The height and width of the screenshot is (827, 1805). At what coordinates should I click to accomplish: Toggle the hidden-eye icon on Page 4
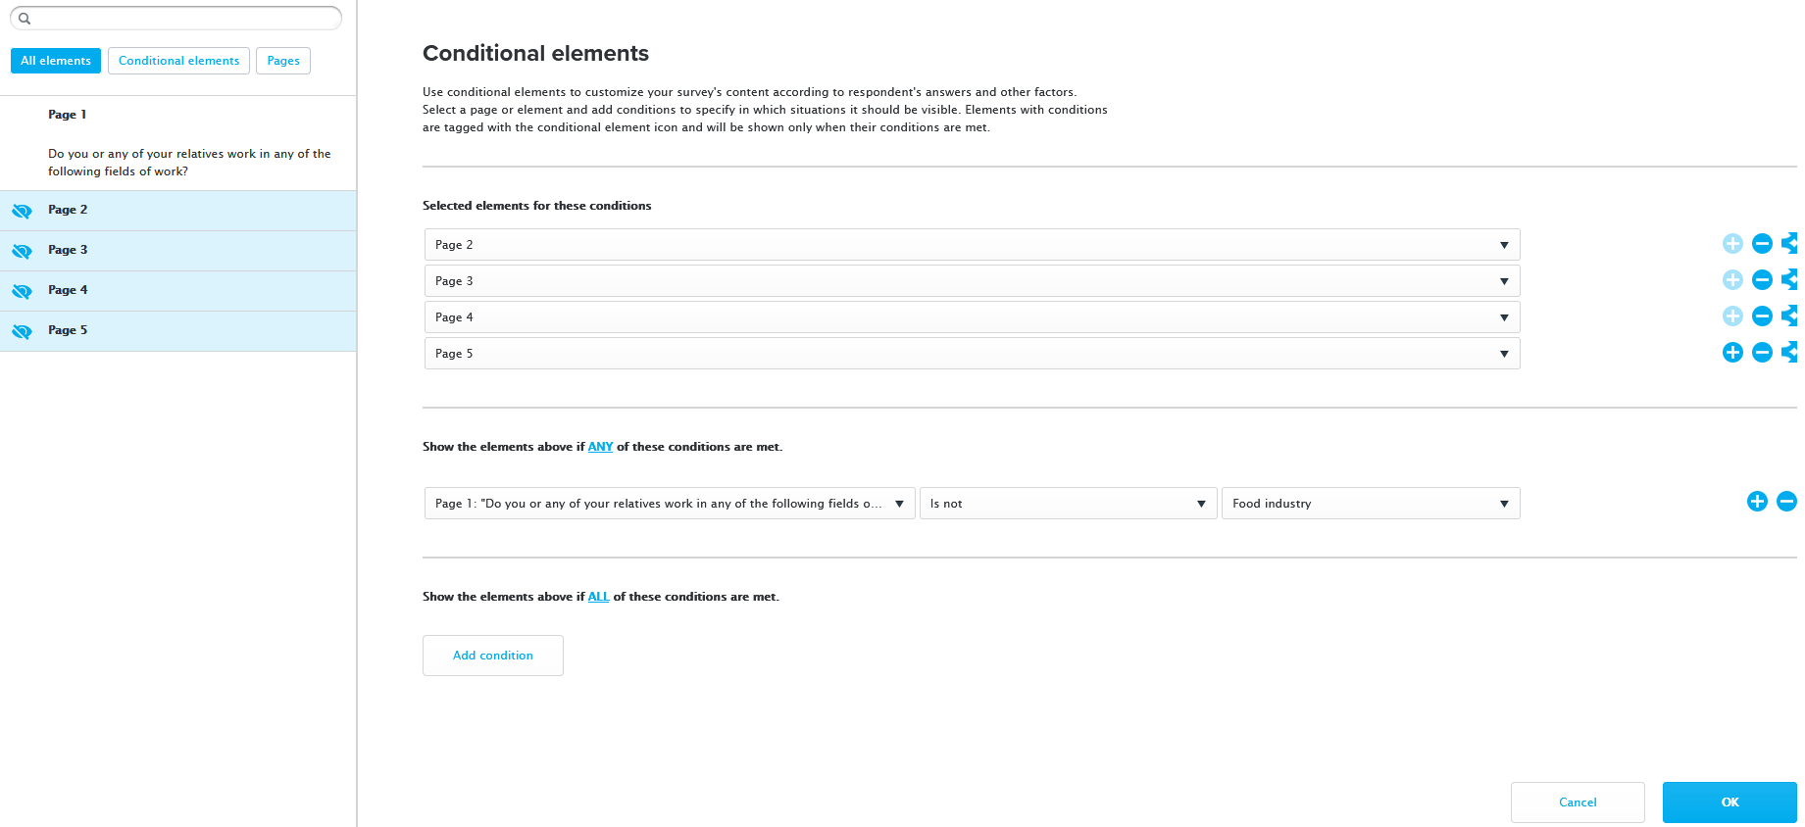click(22, 291)
